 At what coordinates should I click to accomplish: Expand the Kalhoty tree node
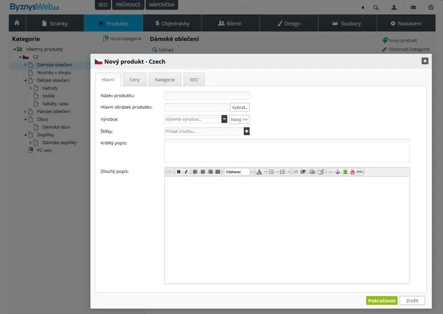(x=30, y=88)
